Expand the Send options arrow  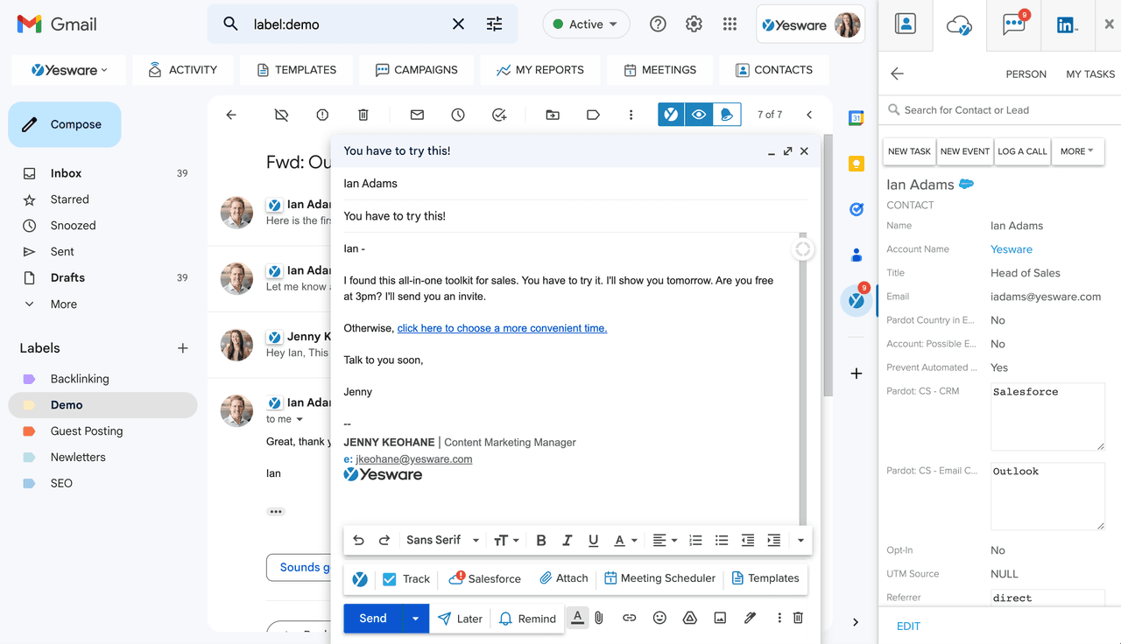click(415, 619)
